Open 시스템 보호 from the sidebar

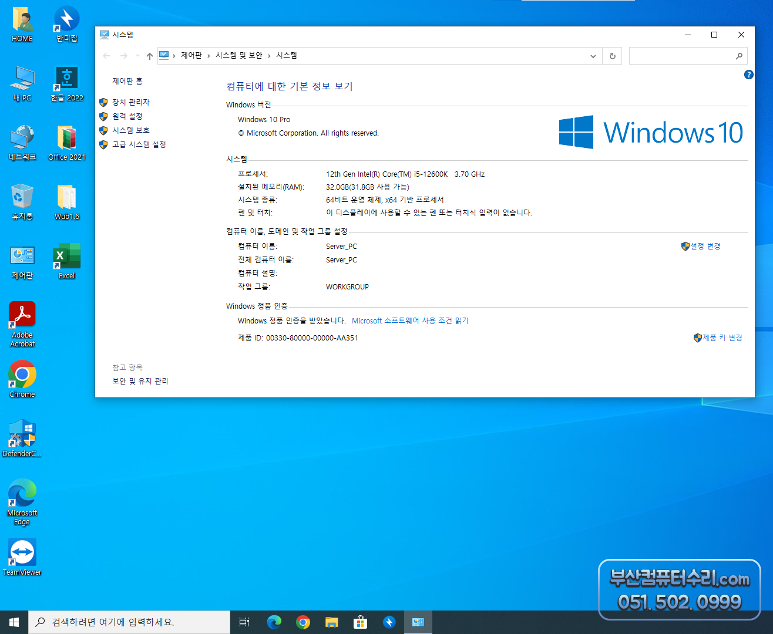(130, 130)
